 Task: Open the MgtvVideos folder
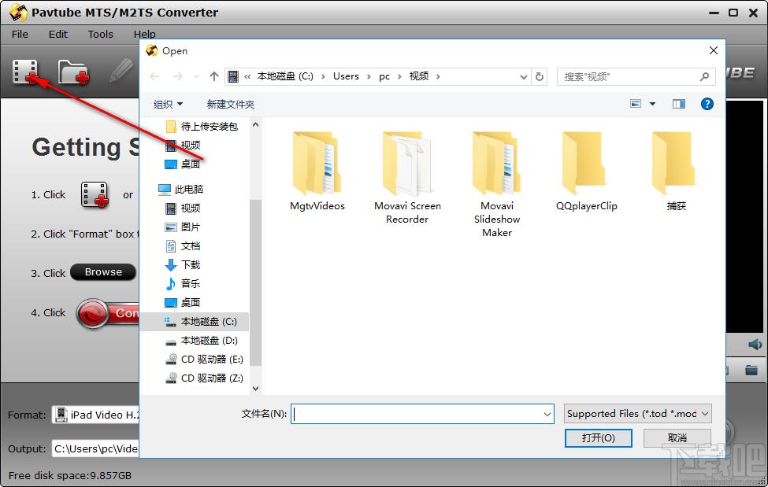click(317, 172)
